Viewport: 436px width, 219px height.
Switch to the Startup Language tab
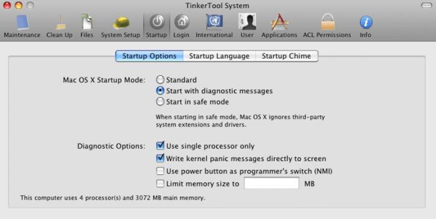(x=219, y=56)
